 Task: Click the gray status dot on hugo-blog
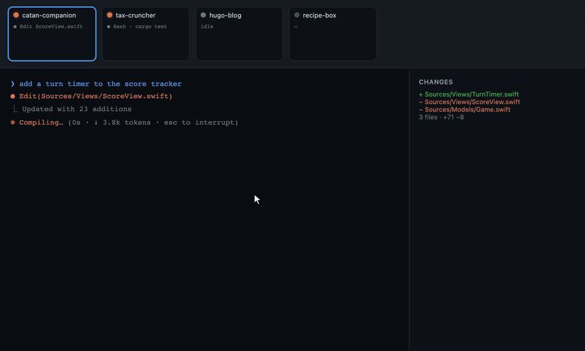click(203, 15)
